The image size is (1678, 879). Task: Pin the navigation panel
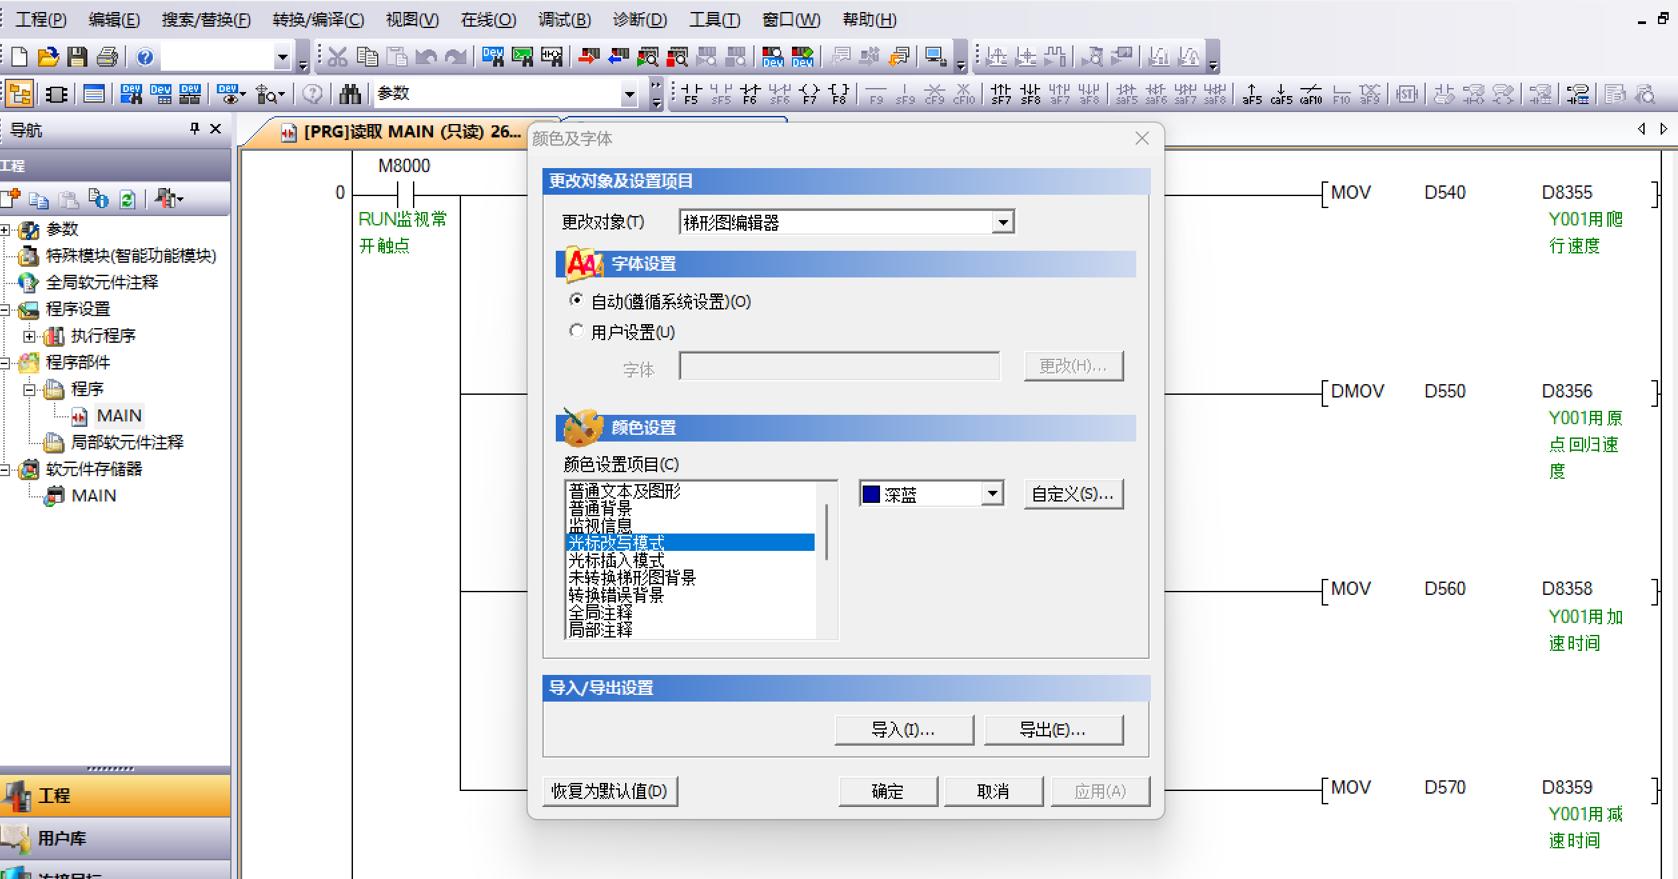(195, 129)
